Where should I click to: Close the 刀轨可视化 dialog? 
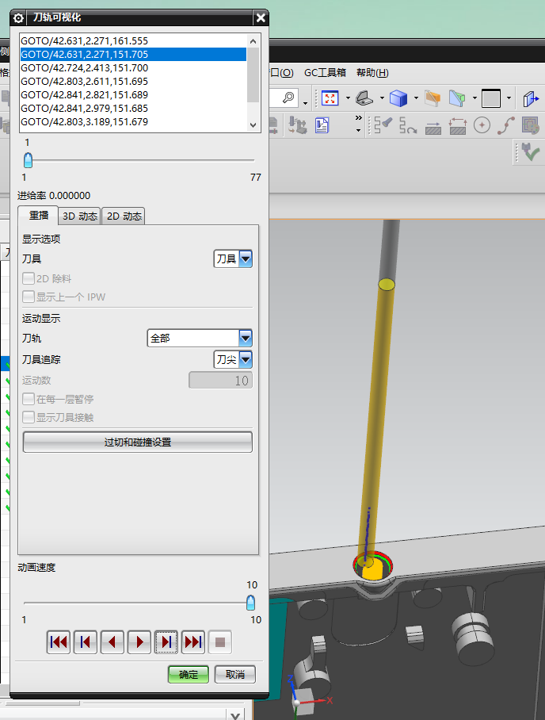click(x=261, y=18)
